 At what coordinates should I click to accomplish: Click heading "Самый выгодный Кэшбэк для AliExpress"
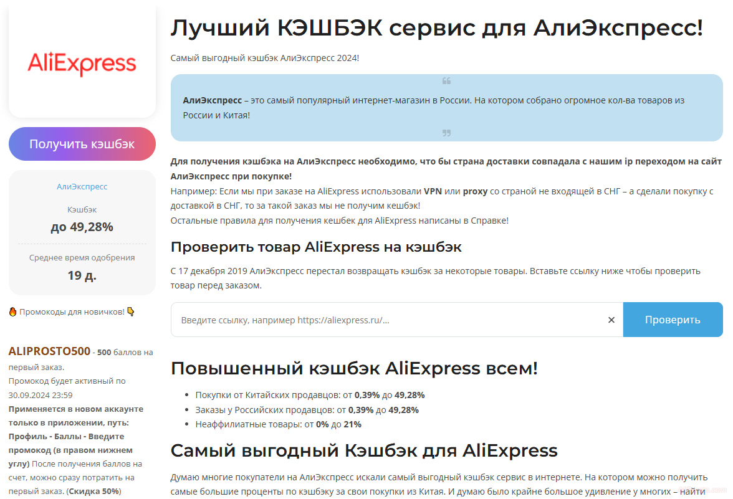[363, 450]
